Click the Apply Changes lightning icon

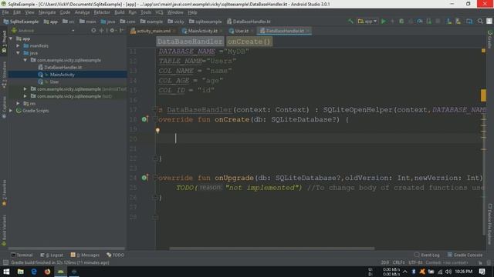[x=392, y=22]
